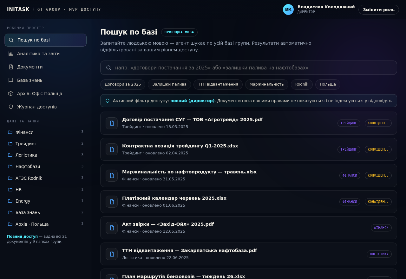406x279 pixels.
Task: Open the Фінанси folder
Action: [x=45, y=132]
